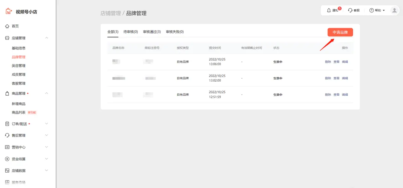This screenshot has width=403, height=188.
Task: Click 编辑 for the 13:02:00 brand row
Action: pos(345,78)
